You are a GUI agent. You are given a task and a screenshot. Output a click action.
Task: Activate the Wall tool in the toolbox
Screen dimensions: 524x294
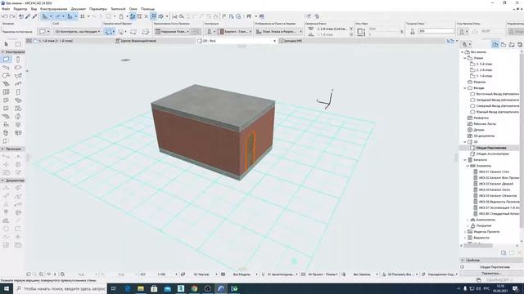6,60
